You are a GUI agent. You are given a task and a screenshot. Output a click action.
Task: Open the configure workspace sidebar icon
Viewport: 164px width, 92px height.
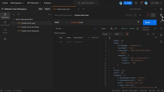[x=5, y=39]
